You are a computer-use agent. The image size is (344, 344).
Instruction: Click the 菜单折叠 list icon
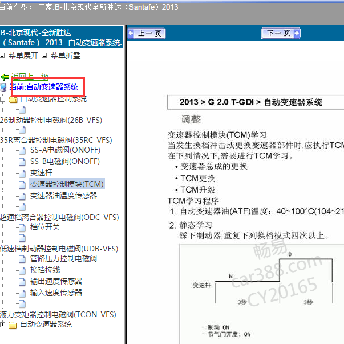click(x=44, y=55)
